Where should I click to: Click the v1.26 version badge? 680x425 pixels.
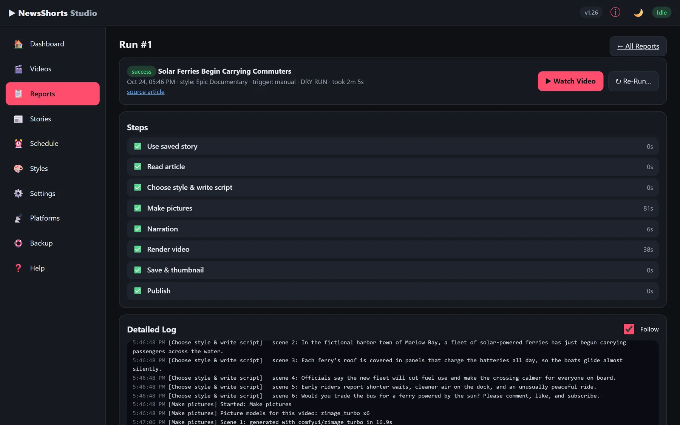pos(591,12)
